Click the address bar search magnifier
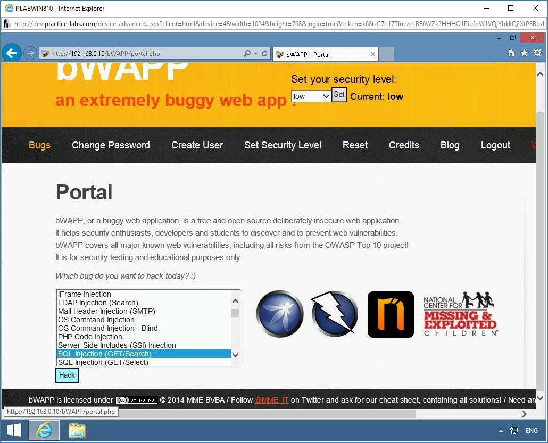 pyautogui.click(x=247, y=54)
